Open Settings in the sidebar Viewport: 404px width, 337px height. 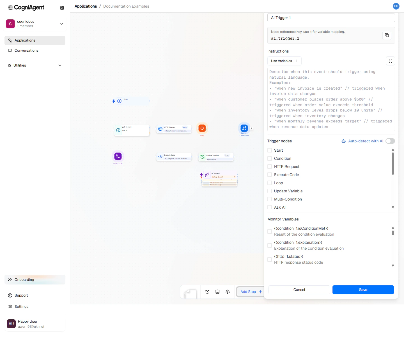pos(35,307)
